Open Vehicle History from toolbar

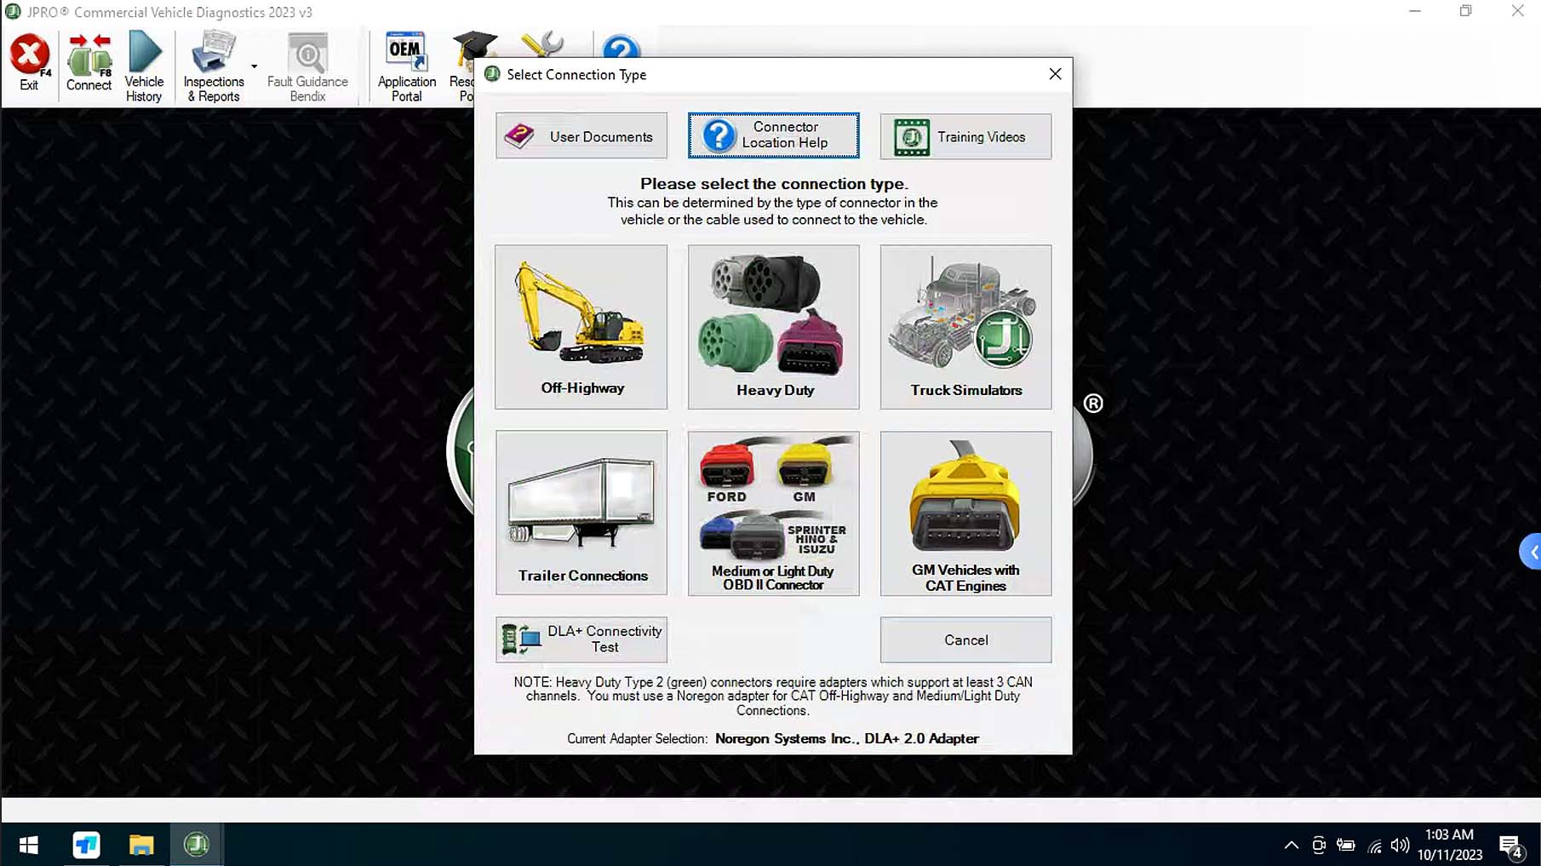click(144, 66)
